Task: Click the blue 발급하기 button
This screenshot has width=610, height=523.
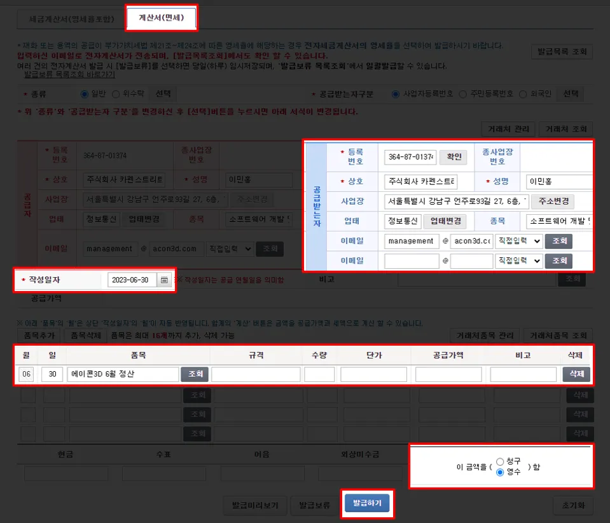Action: pyautogui.click(x=367, y=503)
